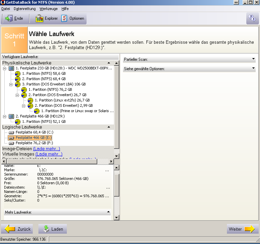The height and width of the screenshot is (244, 260).
Task: Open the Datenrettung menu
Action: point(24,9)
